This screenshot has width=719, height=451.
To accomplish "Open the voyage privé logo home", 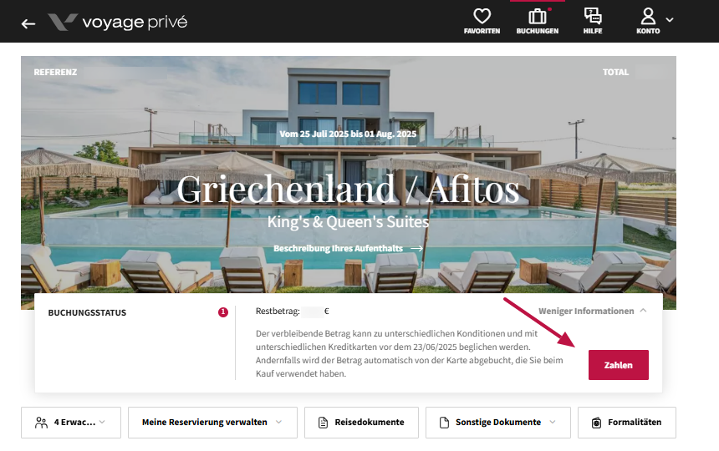I will pos(117,22).
